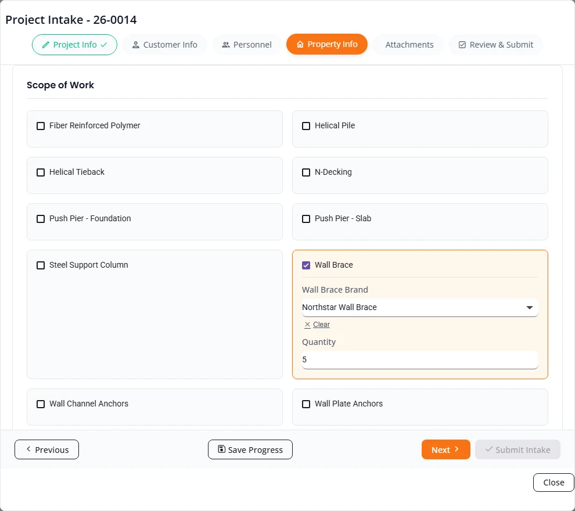Image resolution: width=575 pixels, height=511 pixels.
Task: Open the Personnel tab
Action: [247, 45]
